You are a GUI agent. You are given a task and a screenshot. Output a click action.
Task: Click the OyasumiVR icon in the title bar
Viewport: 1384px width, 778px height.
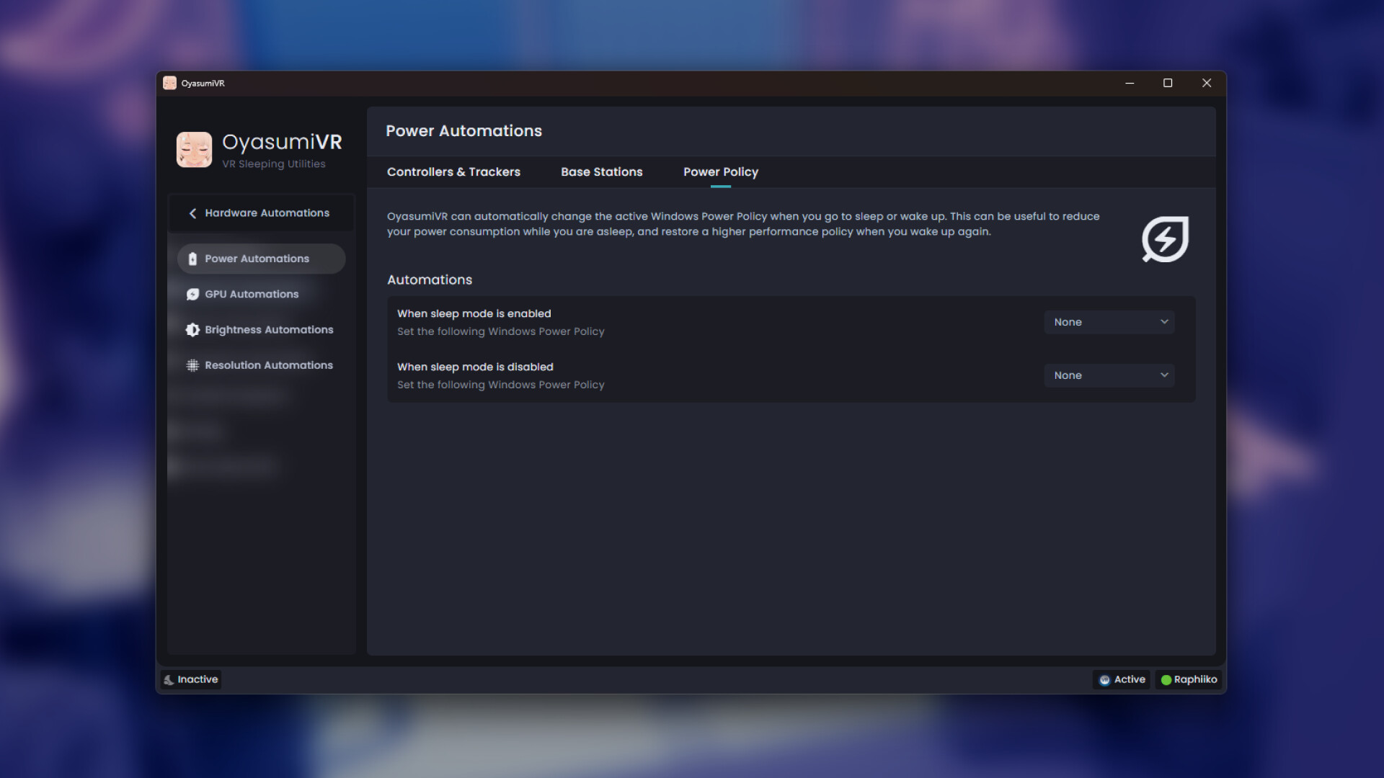[x=170, y=83]
